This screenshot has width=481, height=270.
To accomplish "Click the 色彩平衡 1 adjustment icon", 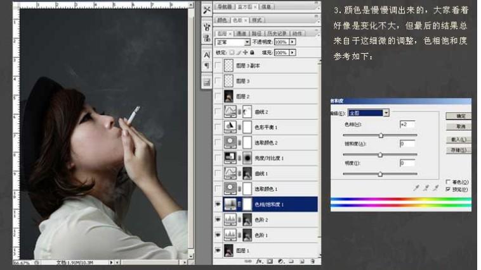I will pos(230,127).
